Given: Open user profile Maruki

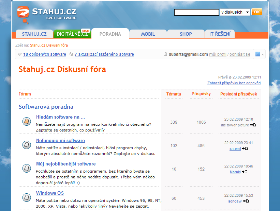Looking at the screenshot, I should pos(235,172).
